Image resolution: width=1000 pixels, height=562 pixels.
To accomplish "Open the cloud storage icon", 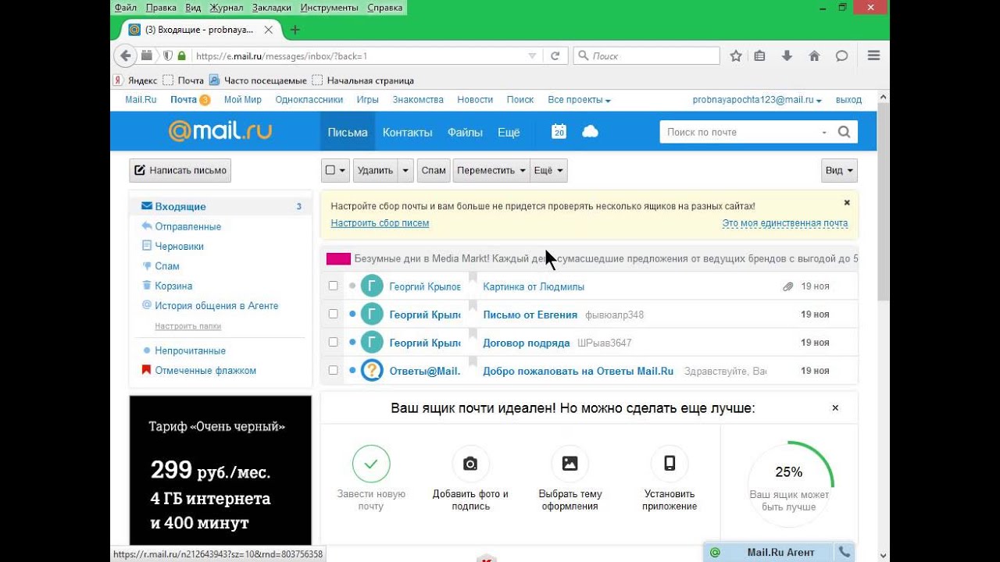I will (591, 132).
